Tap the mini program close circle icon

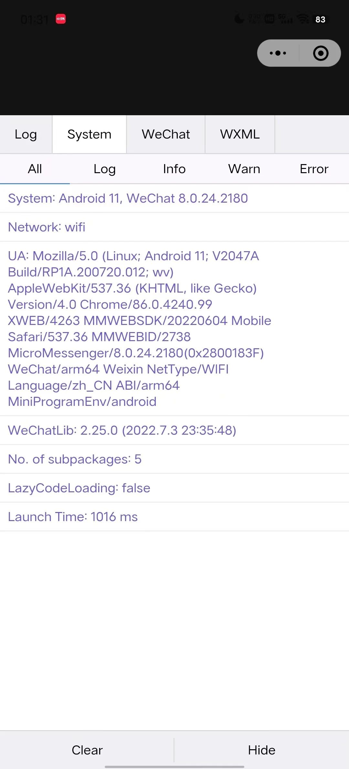click(x=321, y=53)
